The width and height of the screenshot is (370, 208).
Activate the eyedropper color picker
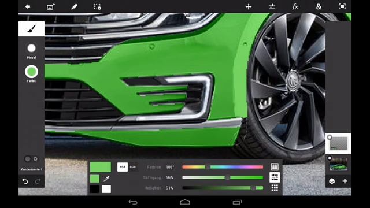click(106, 179)
